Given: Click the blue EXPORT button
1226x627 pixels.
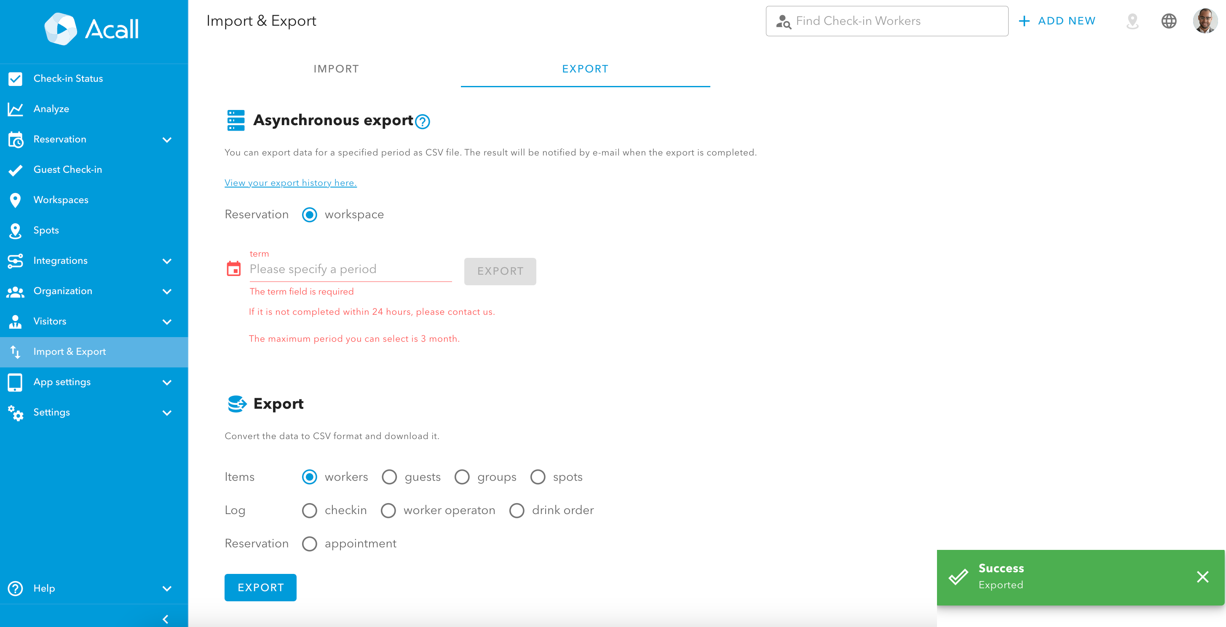Looking at the screenshot, I should tap(260, 587).
